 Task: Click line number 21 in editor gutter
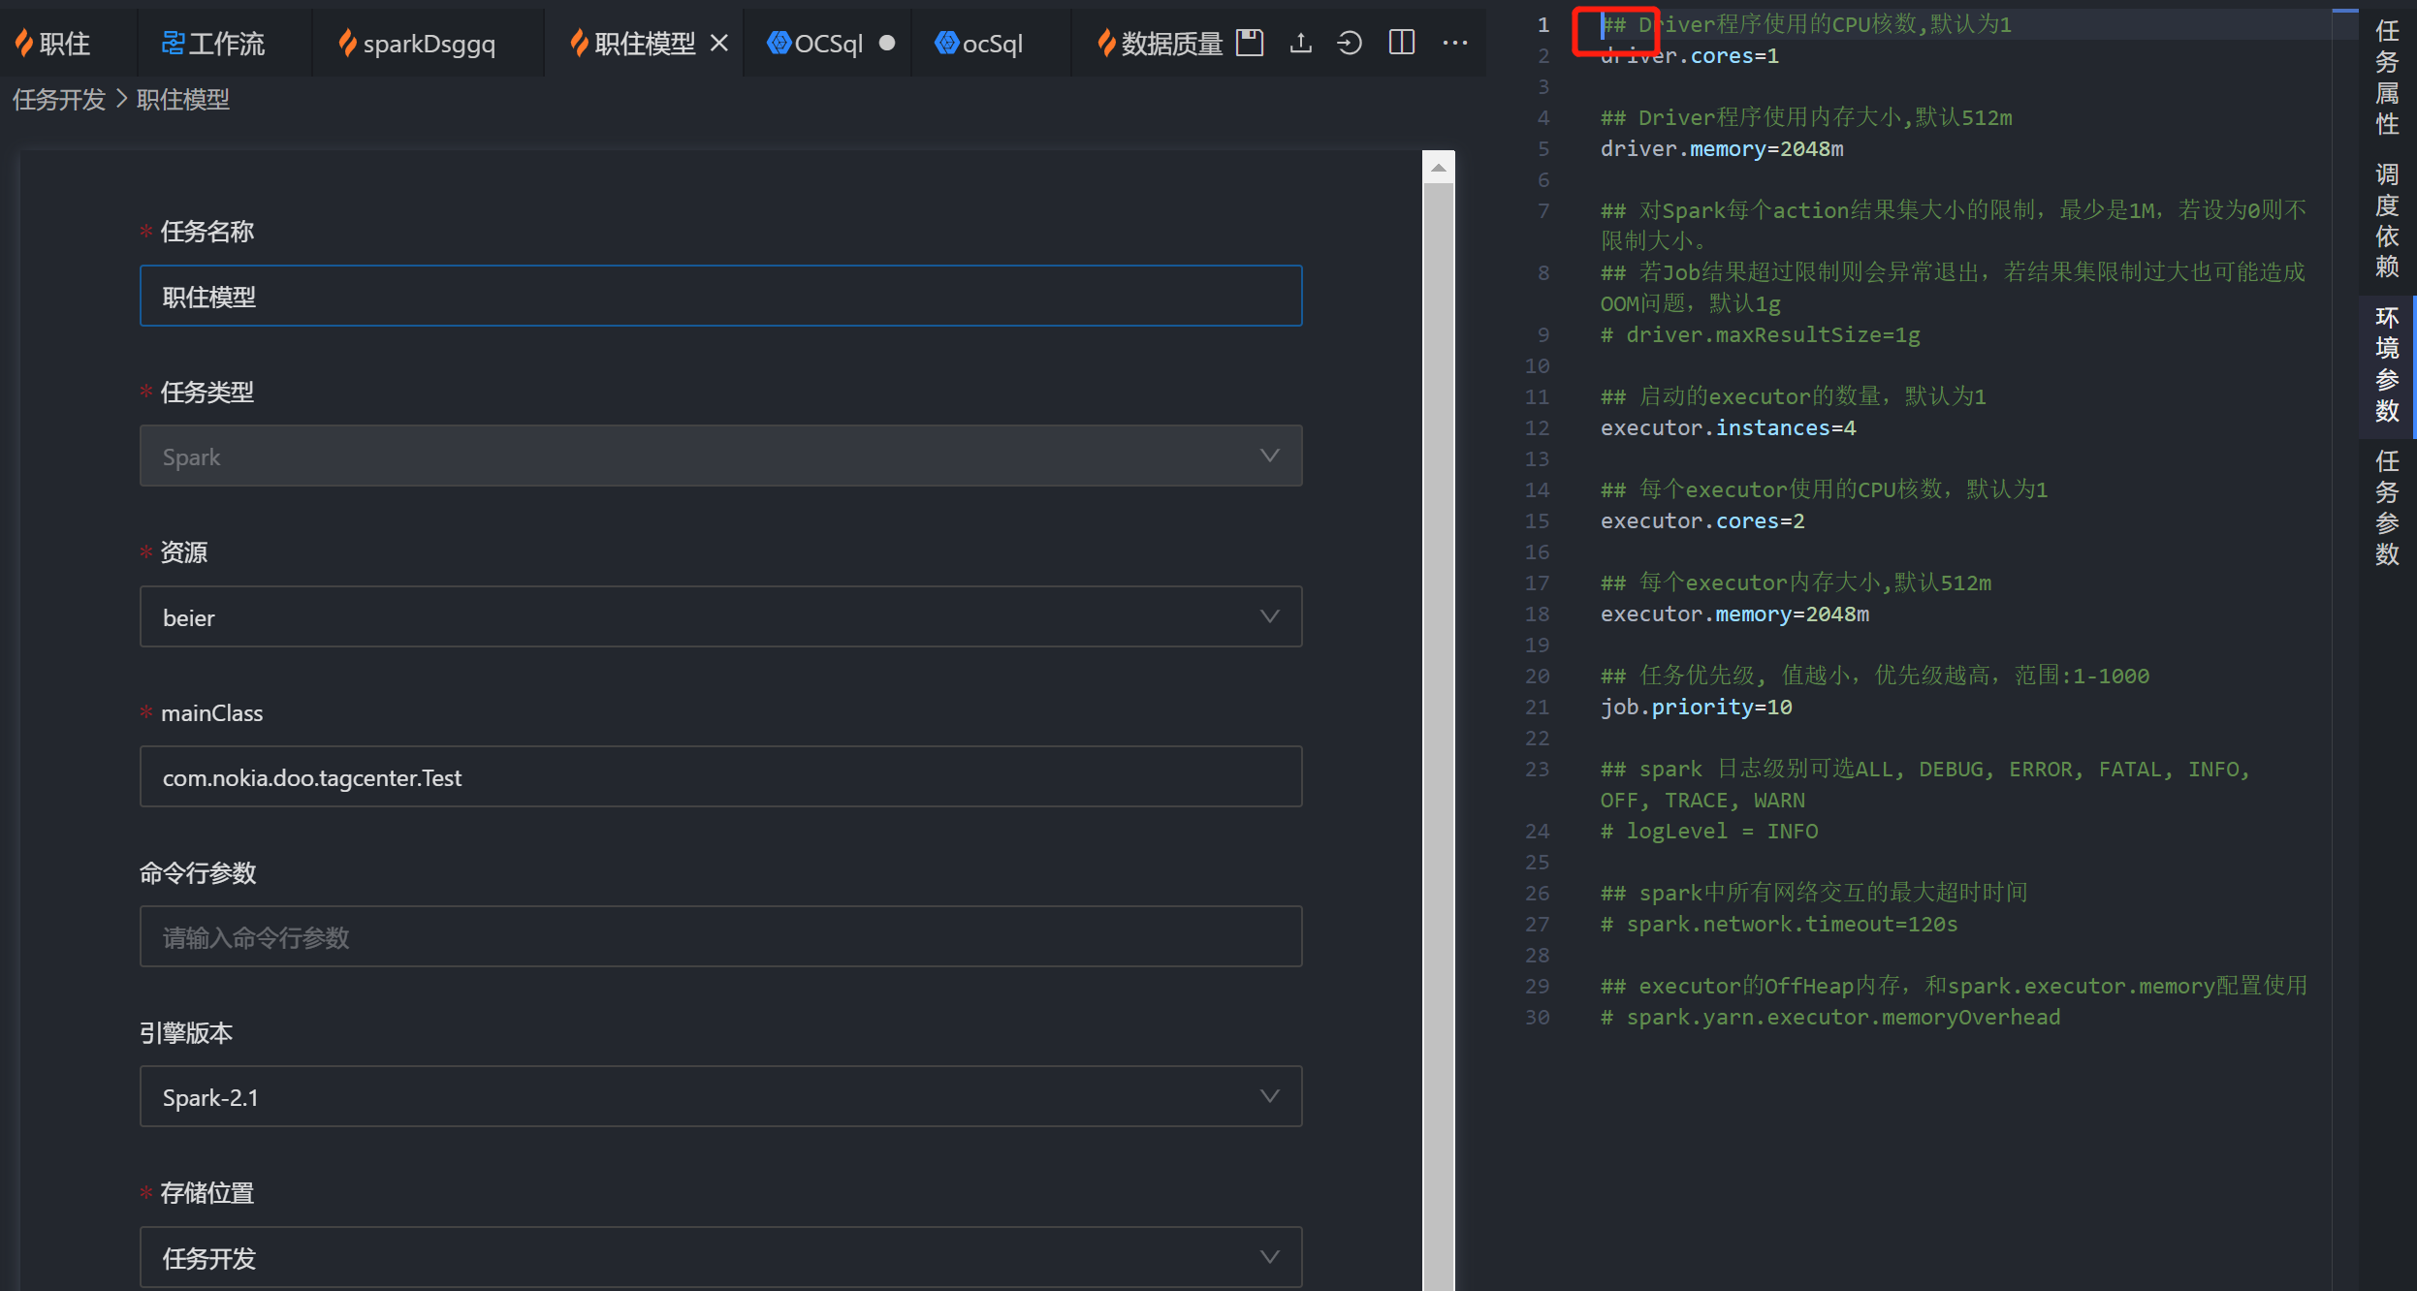1538,707
